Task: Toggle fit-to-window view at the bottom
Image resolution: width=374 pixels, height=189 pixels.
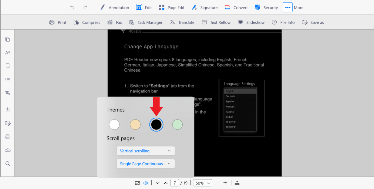Action: (137, 183)
